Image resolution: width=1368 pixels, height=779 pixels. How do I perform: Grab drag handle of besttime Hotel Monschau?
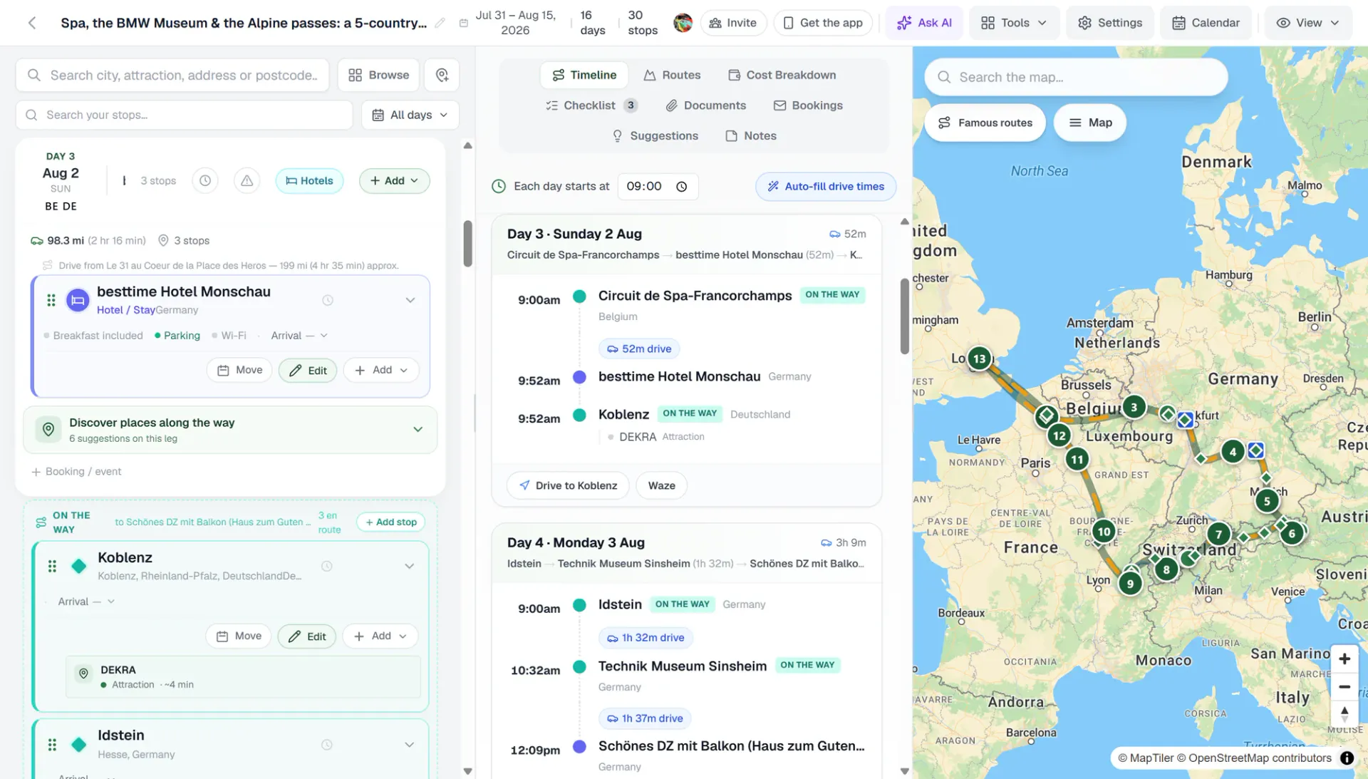pyautogui.click(x=51, y=300)
